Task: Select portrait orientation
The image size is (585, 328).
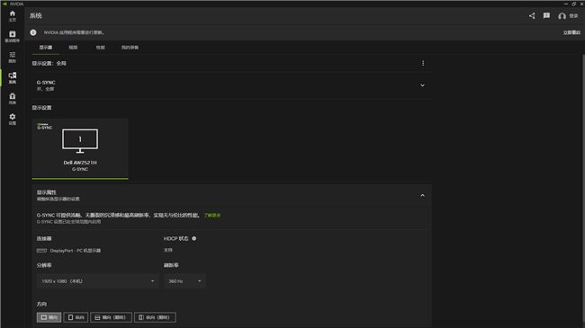Action: (76, 317)
